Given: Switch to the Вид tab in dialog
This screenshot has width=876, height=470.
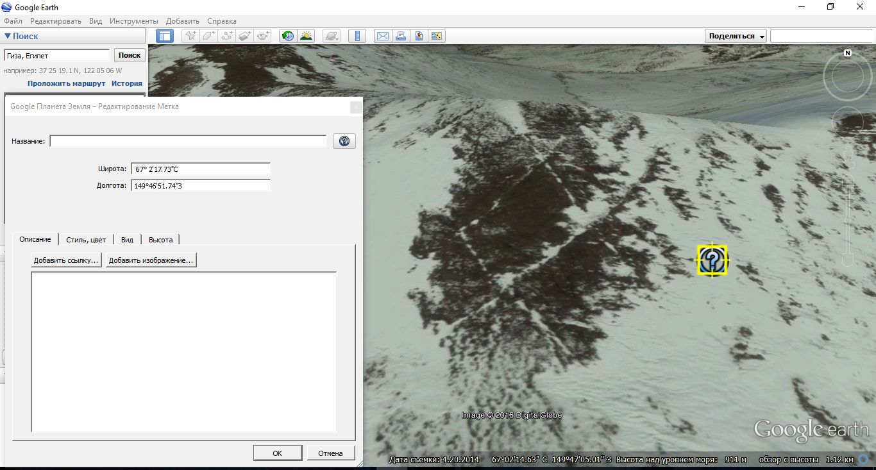Looking at the screenshot, I should (127, 240).
